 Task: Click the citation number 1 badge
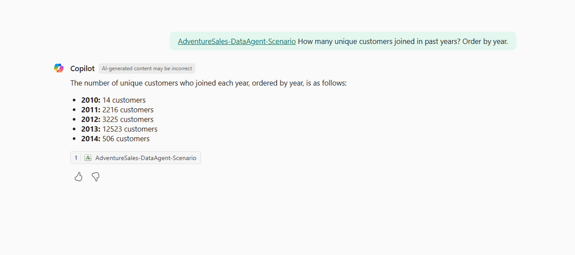point(76,158)
